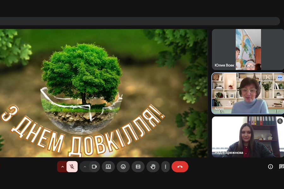The height and width of the screenshot is (189, 284).
Task: Click the name label 'Ninel'
Action: coord(219,109)
